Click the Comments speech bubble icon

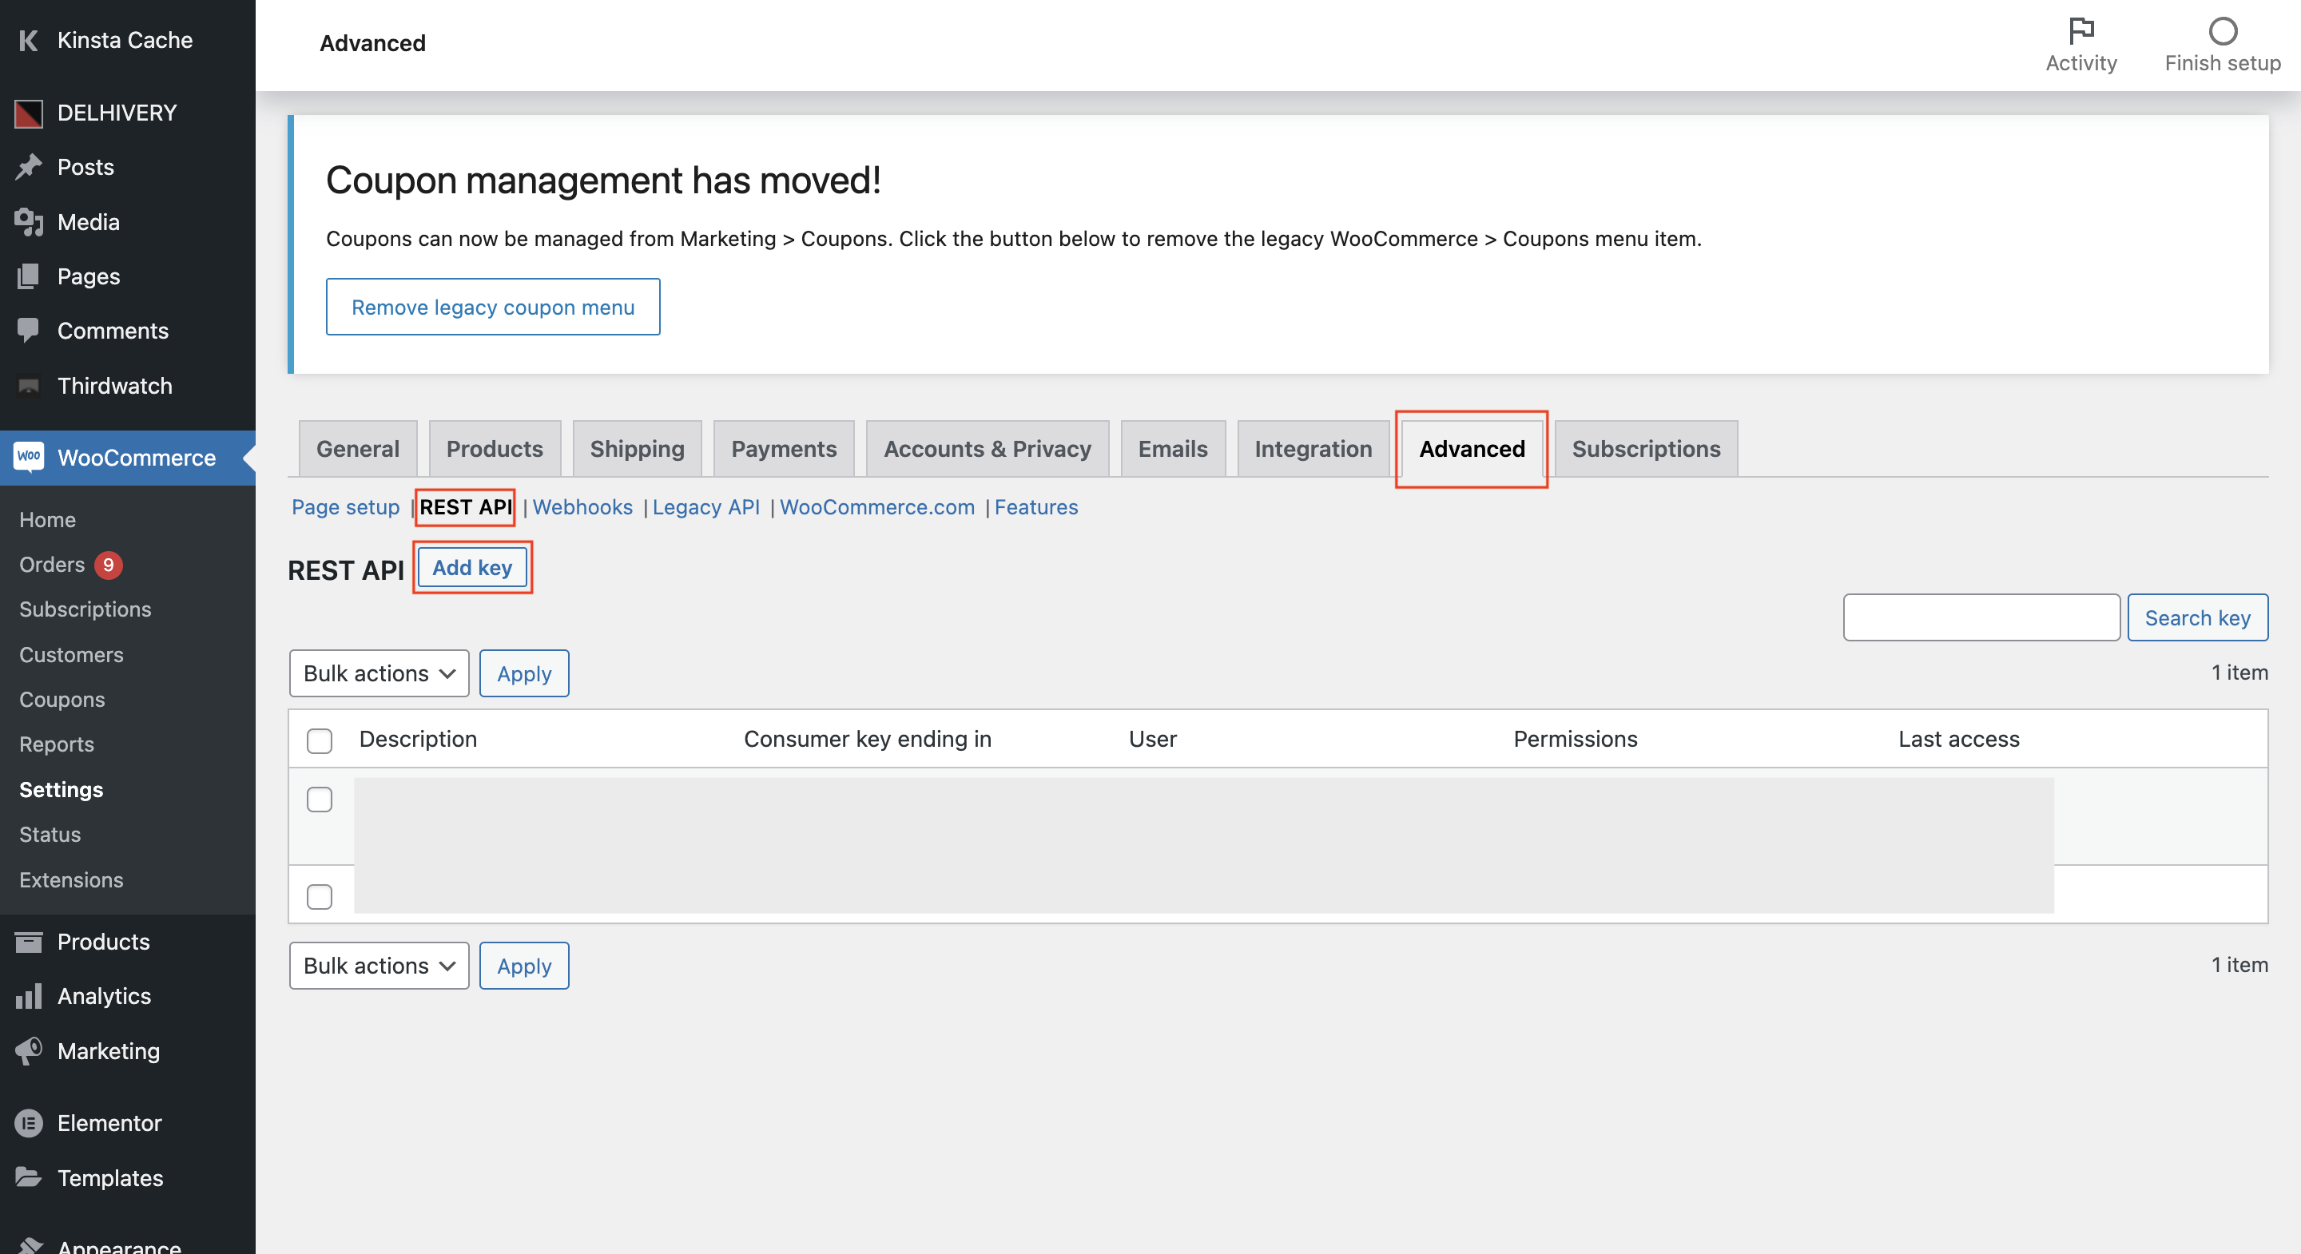click(x=29, y=331)
